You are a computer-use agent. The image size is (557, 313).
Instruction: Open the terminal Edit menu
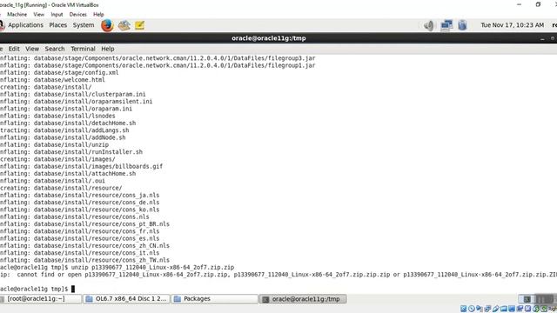[14, 49]
